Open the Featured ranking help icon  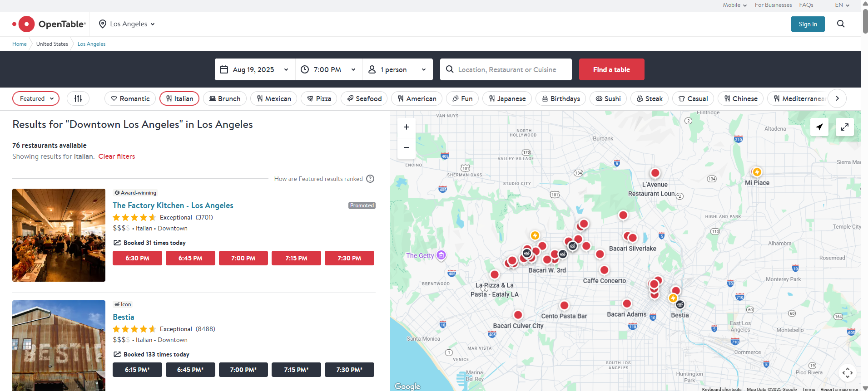pyautogui.click(x=370, y=179)
